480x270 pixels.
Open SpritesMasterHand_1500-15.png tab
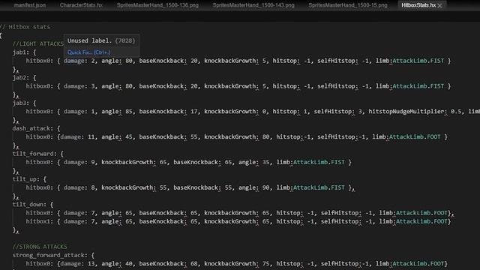click(x=348, y=5)
